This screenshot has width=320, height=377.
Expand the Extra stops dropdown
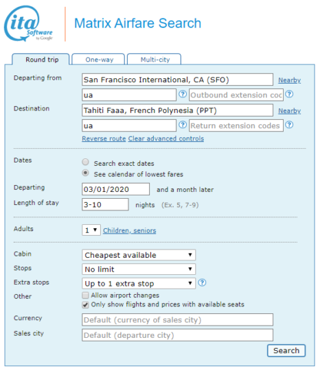(x=139, y=283)
